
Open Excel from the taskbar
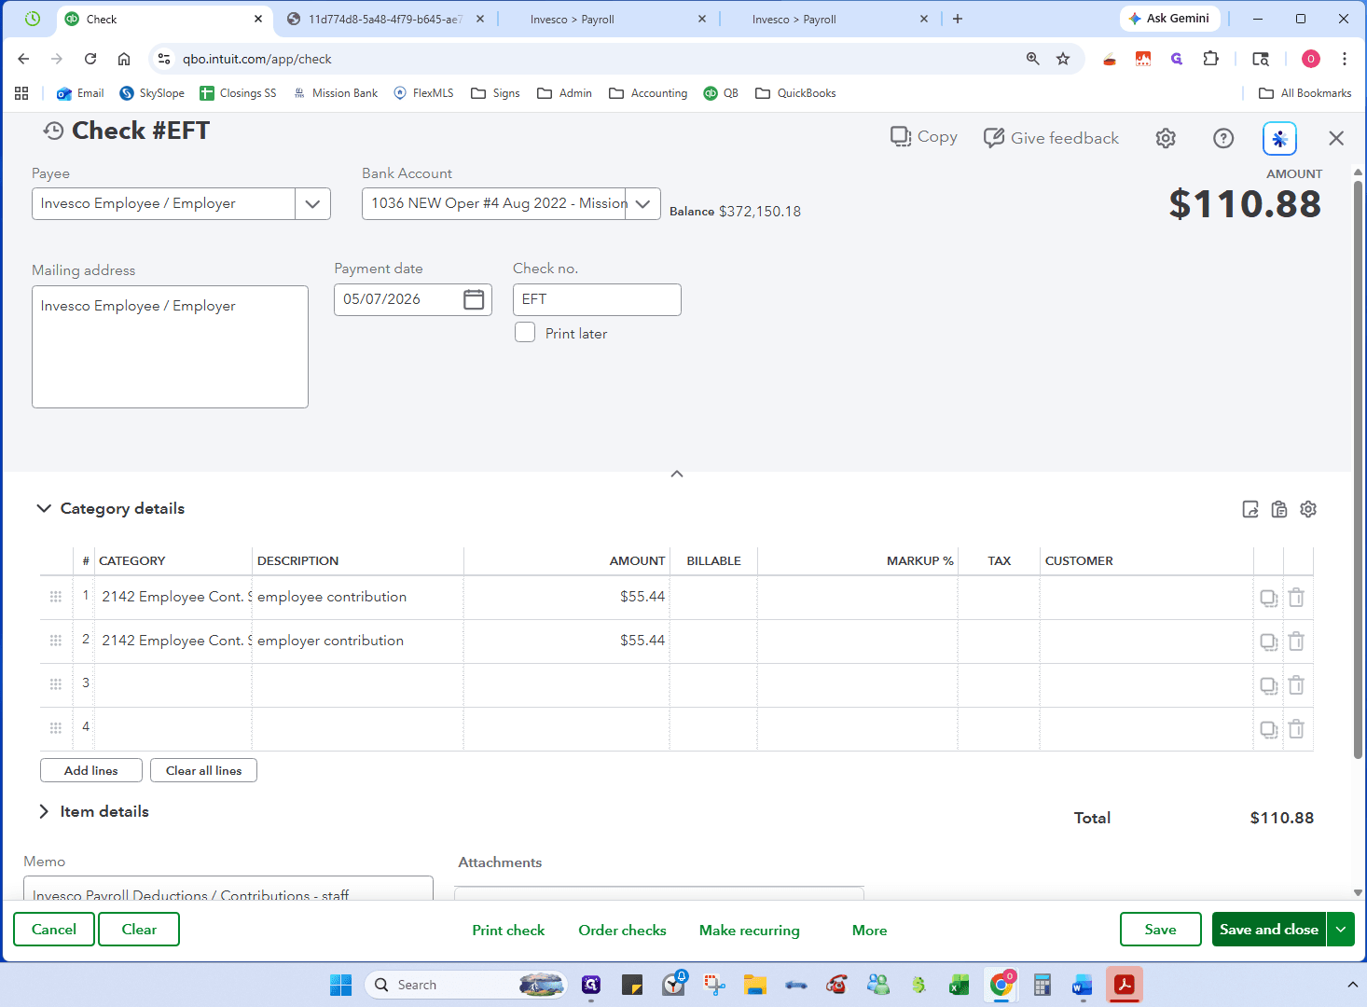(x=959, y=985)
